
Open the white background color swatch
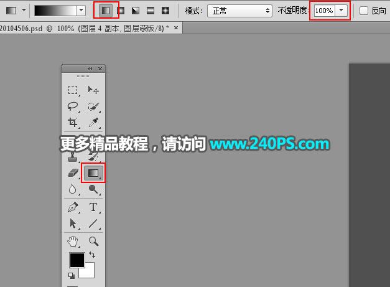[x=88, y=272]
